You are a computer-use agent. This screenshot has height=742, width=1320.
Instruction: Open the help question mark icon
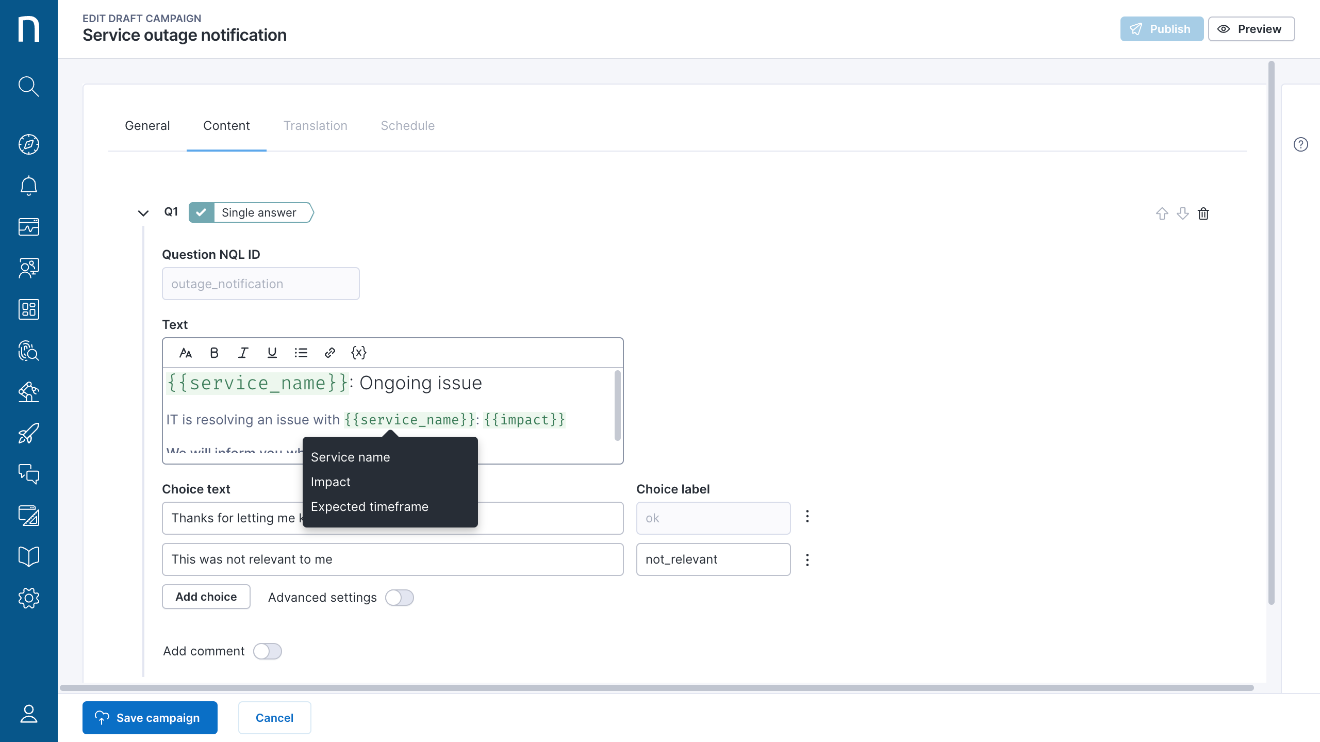[1300, 144]
